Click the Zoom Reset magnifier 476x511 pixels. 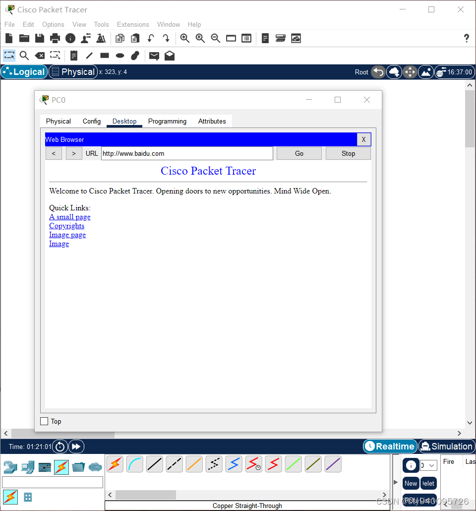coord(200,39)
